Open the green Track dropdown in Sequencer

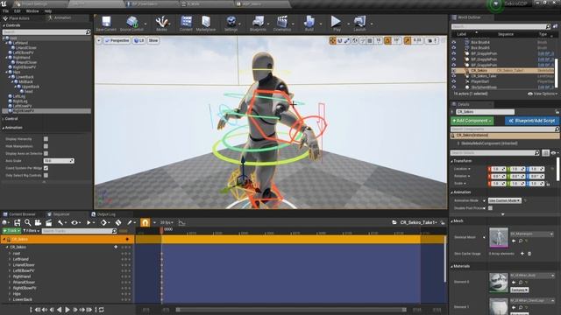click(x=11, y=231)
